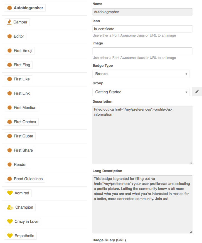Select the First Flag badge
This screenshot has width=202, height=243.
(x=19, y=65)
